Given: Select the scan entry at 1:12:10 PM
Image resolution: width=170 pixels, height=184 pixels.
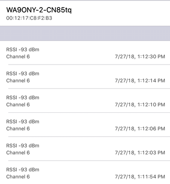Looking at the screenshot, I should pos(85,101).
